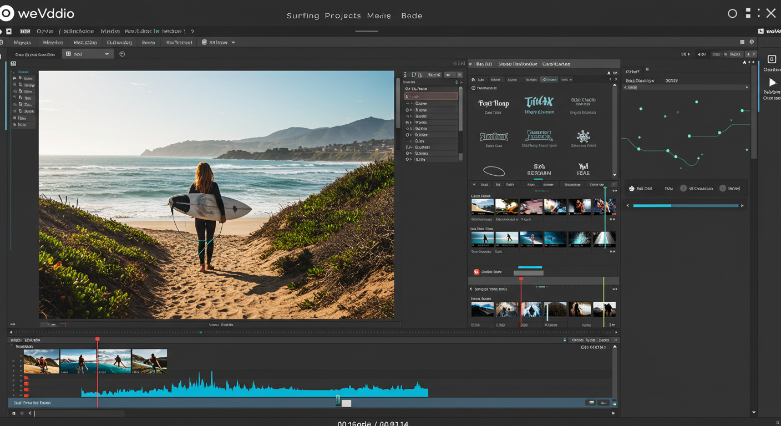The width and height of the screenshot is (781, 426).
Task: Open the Projects menu
Action: pos(343,16)
